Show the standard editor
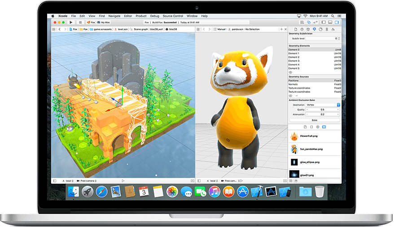 pyautogui.click(x=302, y=22)
